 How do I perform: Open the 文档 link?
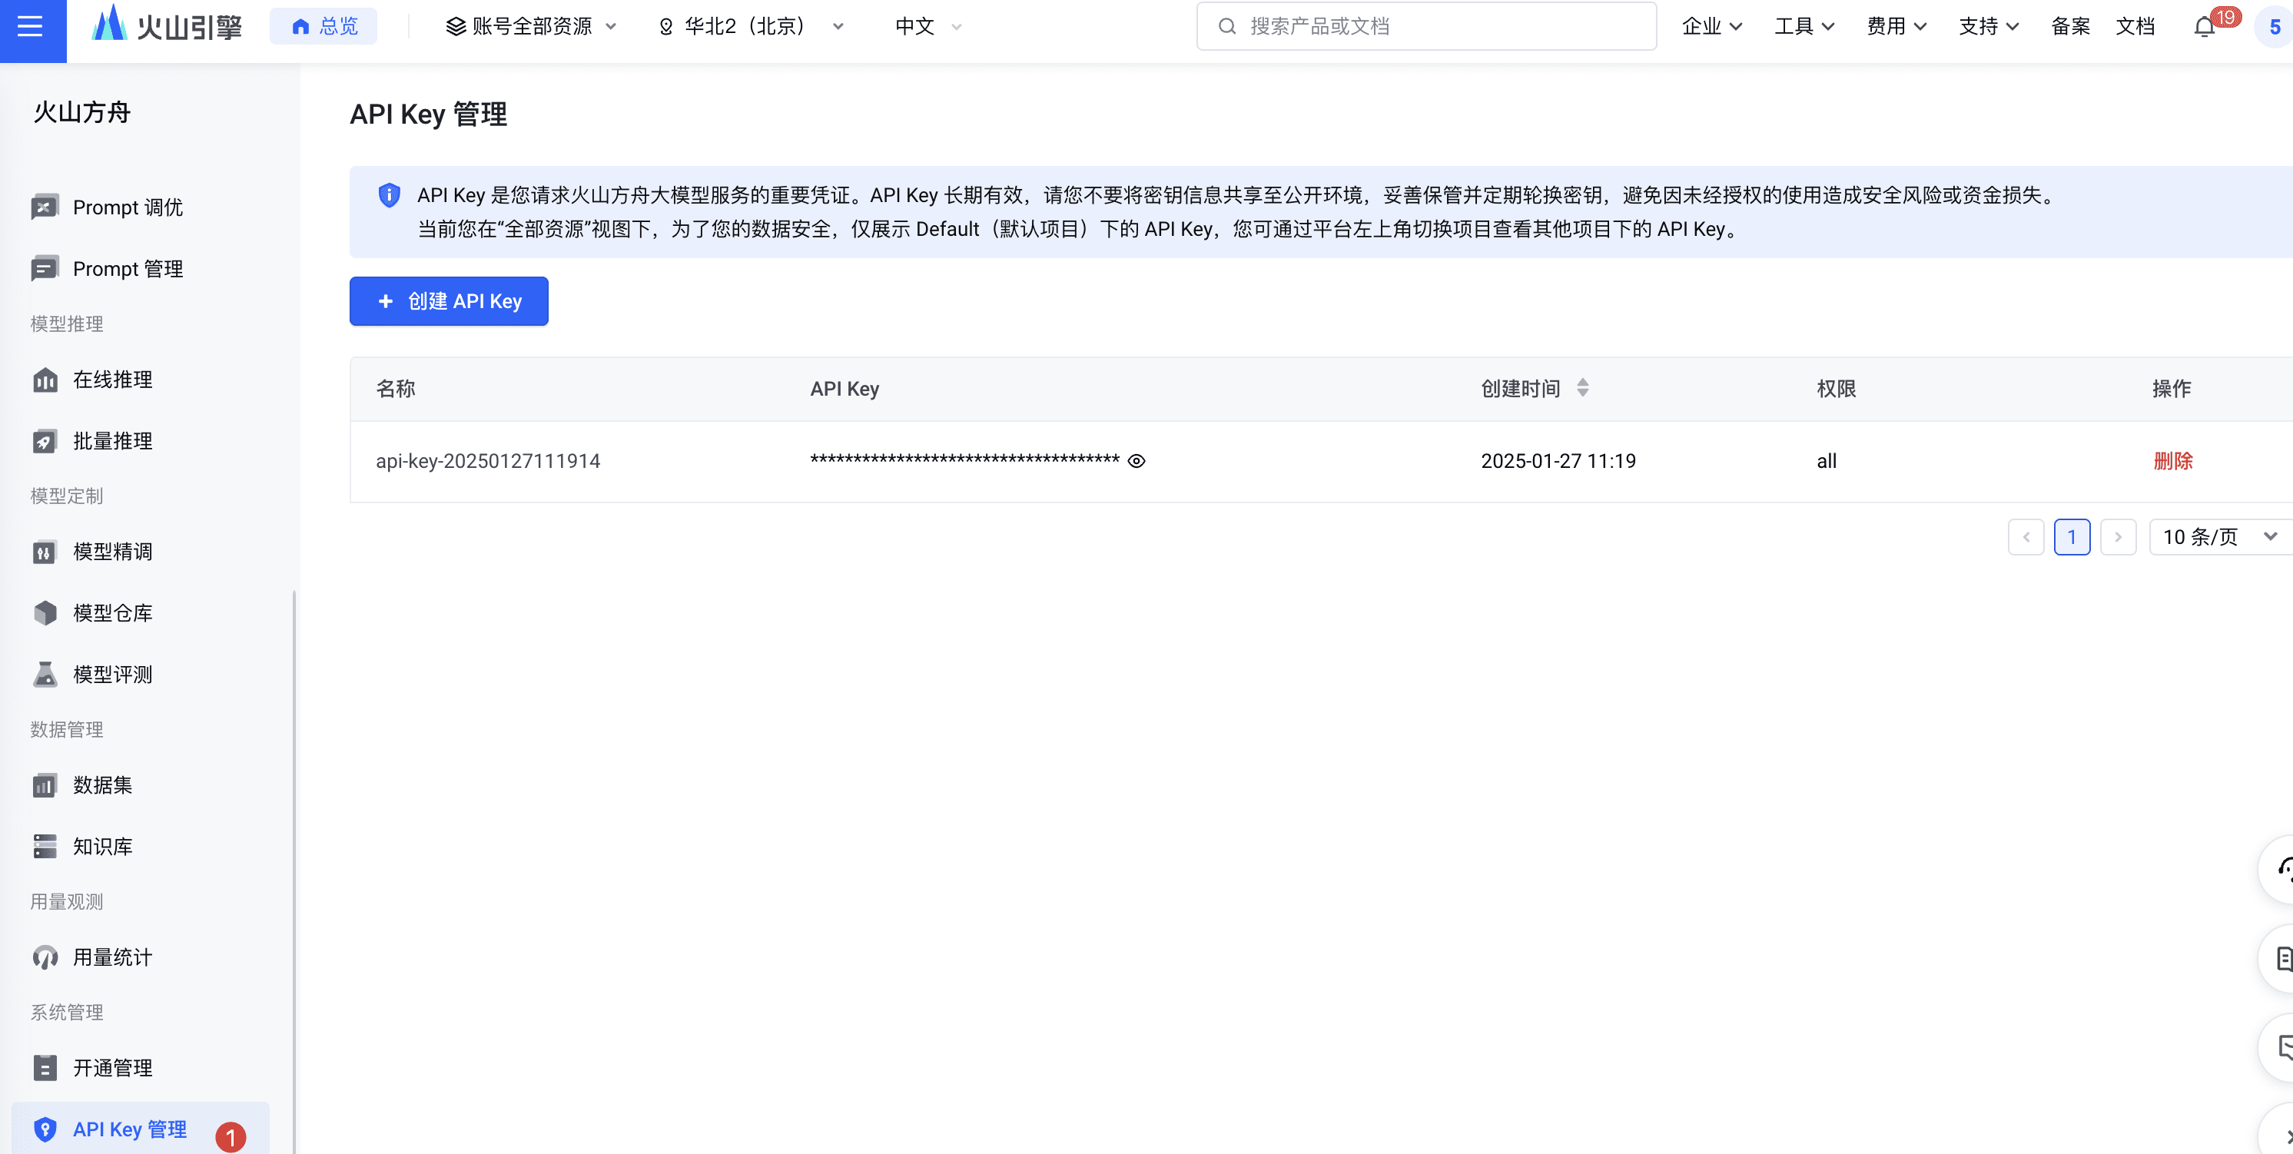click(2135, 27)
